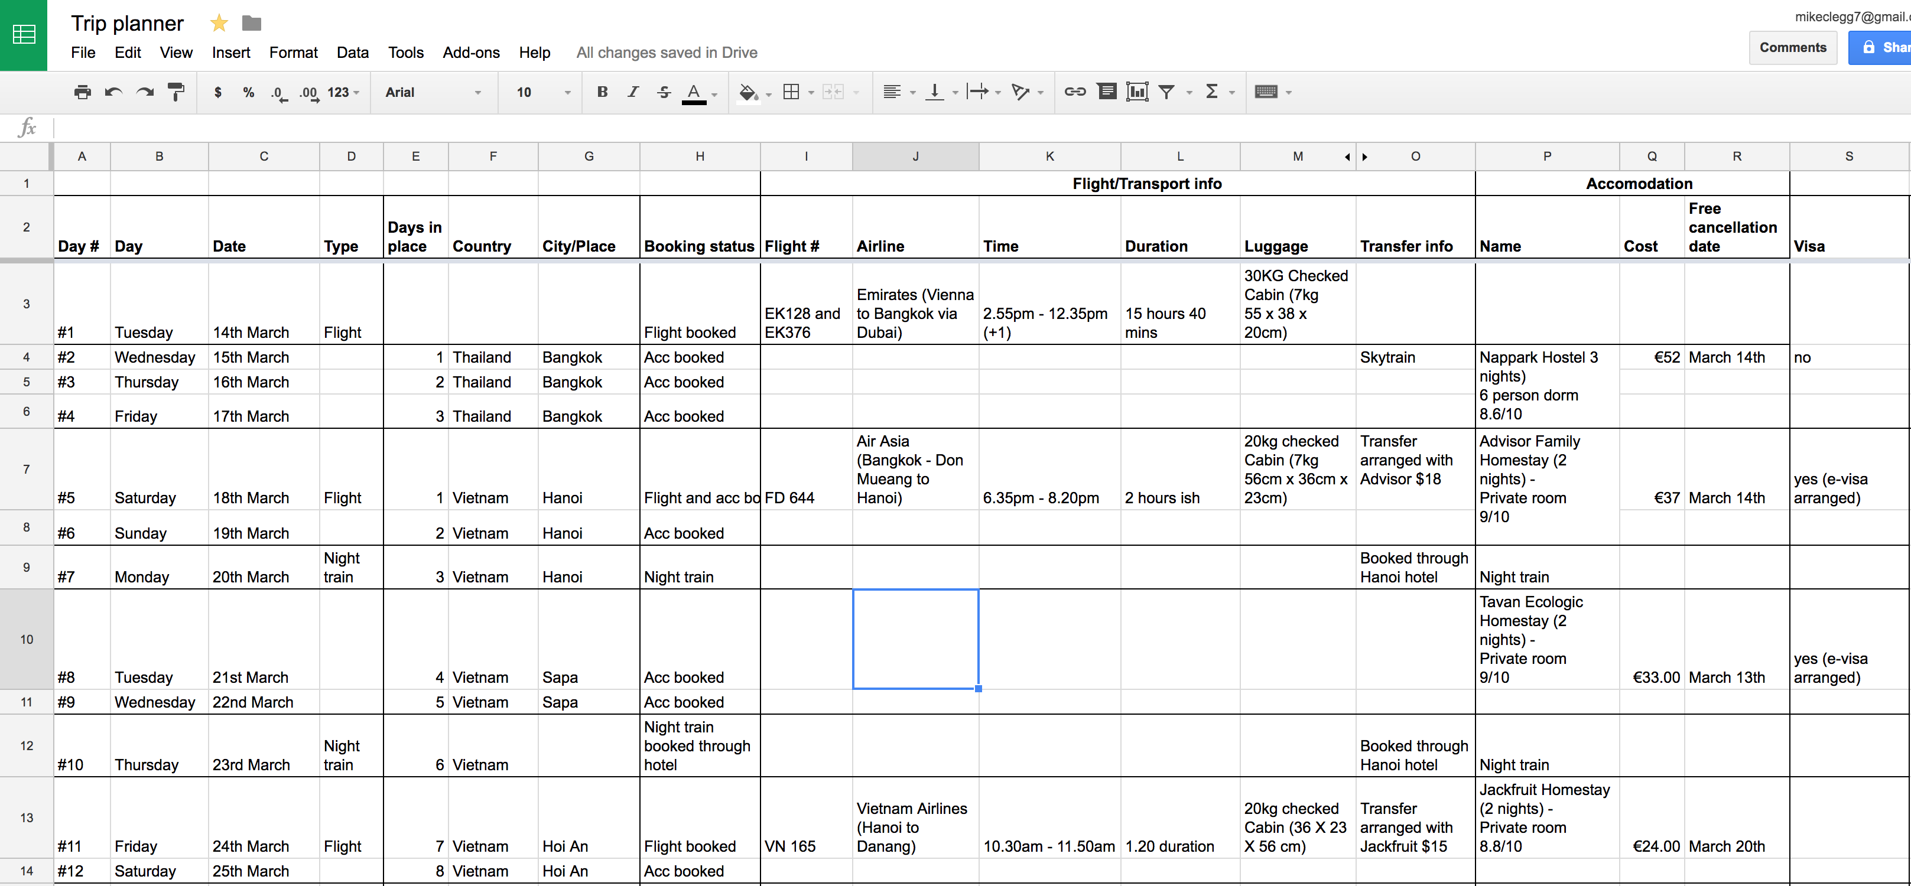
Task: Open the Insert menu
Action: 228,51
